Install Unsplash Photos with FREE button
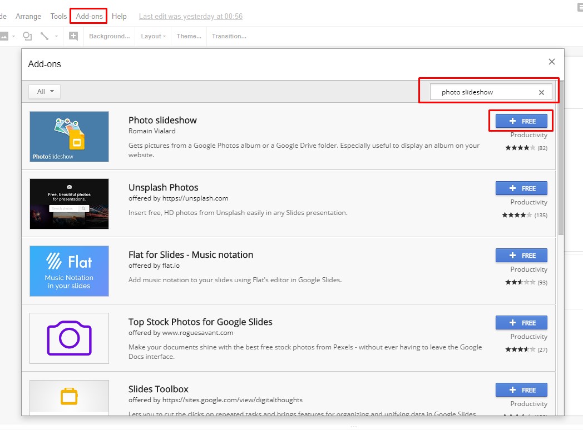Screen dimensions: 583x430 (521, 188)
